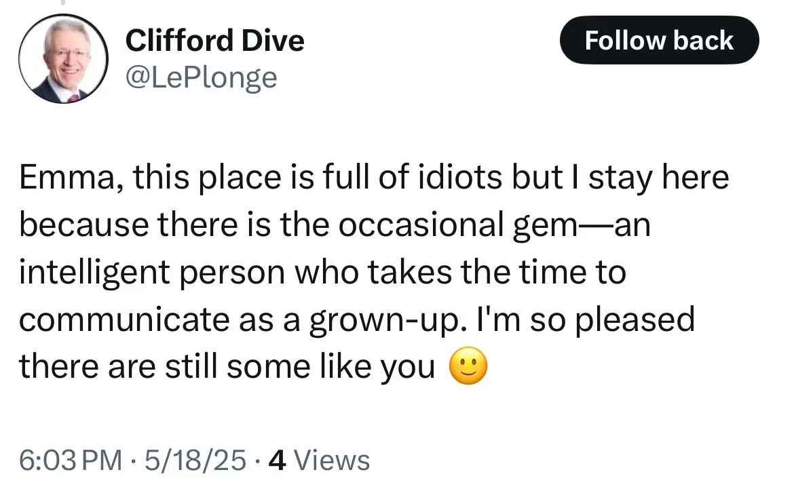This screenshot has height=489, width=794.
Task: Click the word "grown-up" in the post
Action: coord(385,320)
